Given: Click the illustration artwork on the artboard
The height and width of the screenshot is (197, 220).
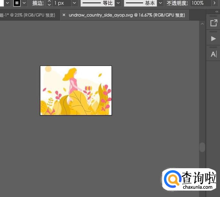Looking at the screenshot, I should pyautogui.click(x=76, y=91).
